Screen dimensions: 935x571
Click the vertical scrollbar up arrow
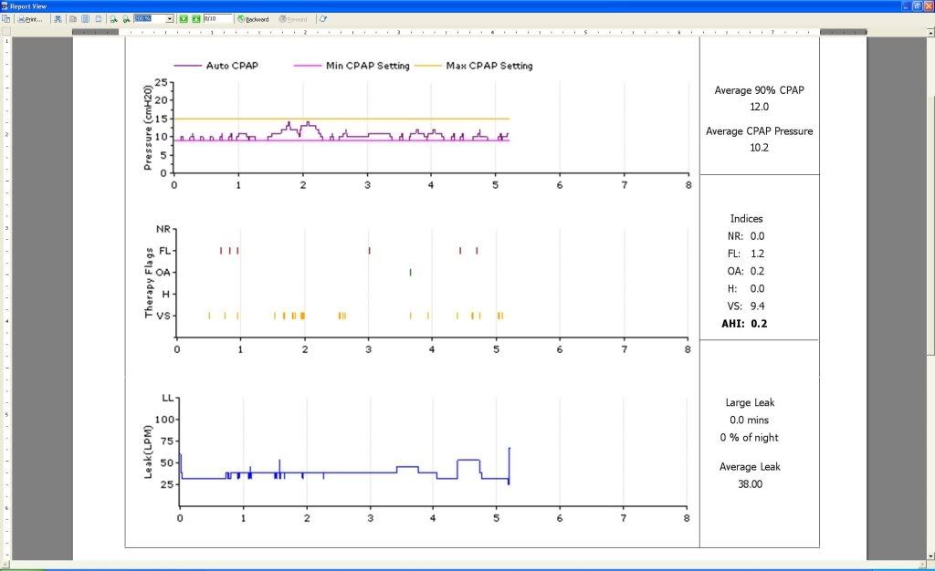[930, 30]
